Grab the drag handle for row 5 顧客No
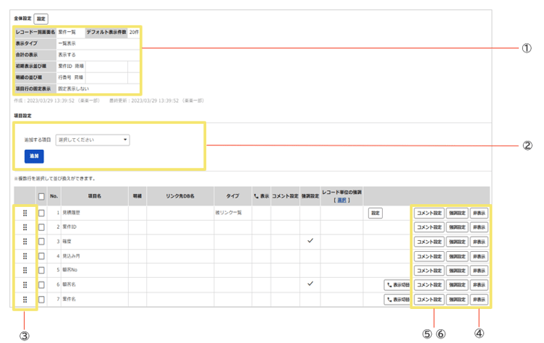Image resolution: width=544 pixels, height=343 pixels. click(x=25, y=270)
